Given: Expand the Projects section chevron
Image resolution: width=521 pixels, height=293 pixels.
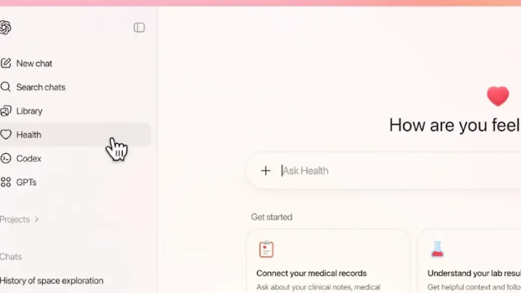Looking at the screenshot, I should click(37, 219).
